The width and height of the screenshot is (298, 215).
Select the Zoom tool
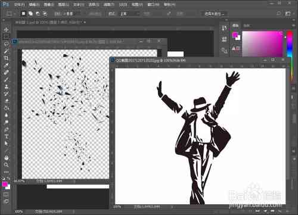7,165
